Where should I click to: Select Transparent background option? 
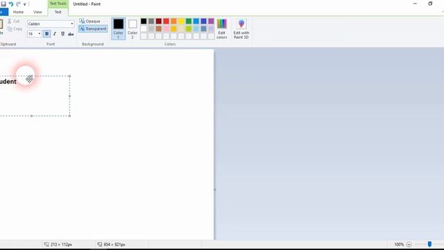(93, 28)
